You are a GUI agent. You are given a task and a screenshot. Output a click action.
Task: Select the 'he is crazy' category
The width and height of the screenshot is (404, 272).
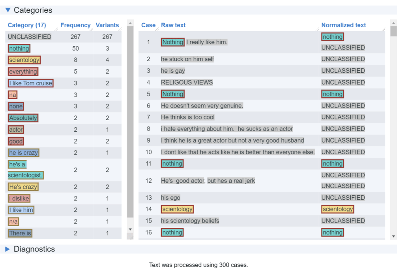pos(24,153)
